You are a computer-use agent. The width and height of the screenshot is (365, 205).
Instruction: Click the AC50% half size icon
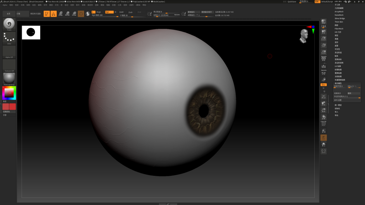coord(324,52)
